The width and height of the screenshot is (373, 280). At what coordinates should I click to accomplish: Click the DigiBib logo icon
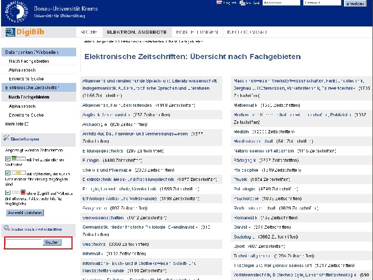click(x=9, y=32)
